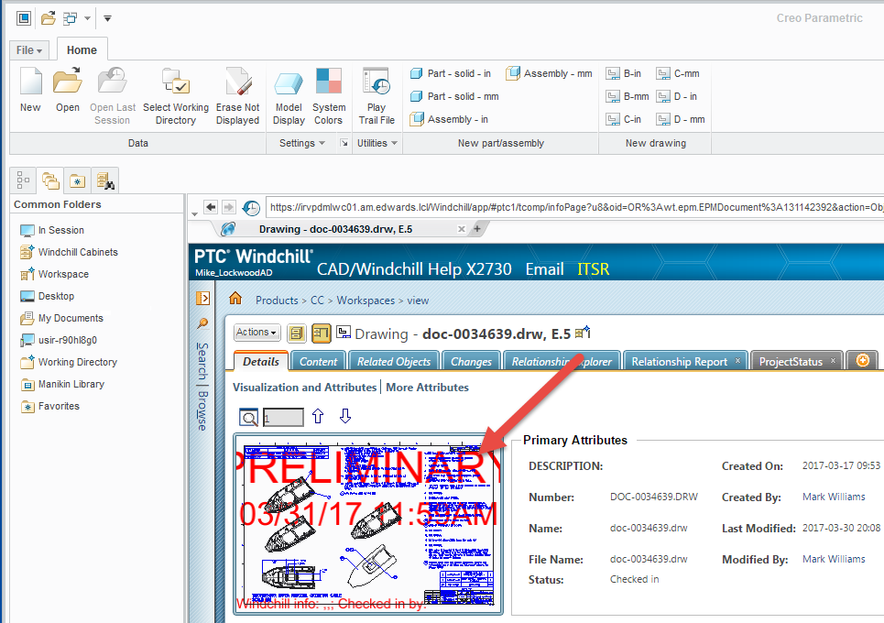Select the ProjectStatus tab
This screenshot has width=884, height=623.
click(x=791, y=361)
